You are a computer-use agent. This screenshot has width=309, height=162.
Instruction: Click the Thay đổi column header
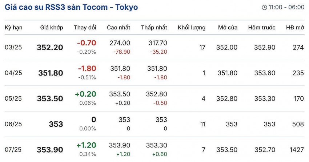(x=85, y=28)
